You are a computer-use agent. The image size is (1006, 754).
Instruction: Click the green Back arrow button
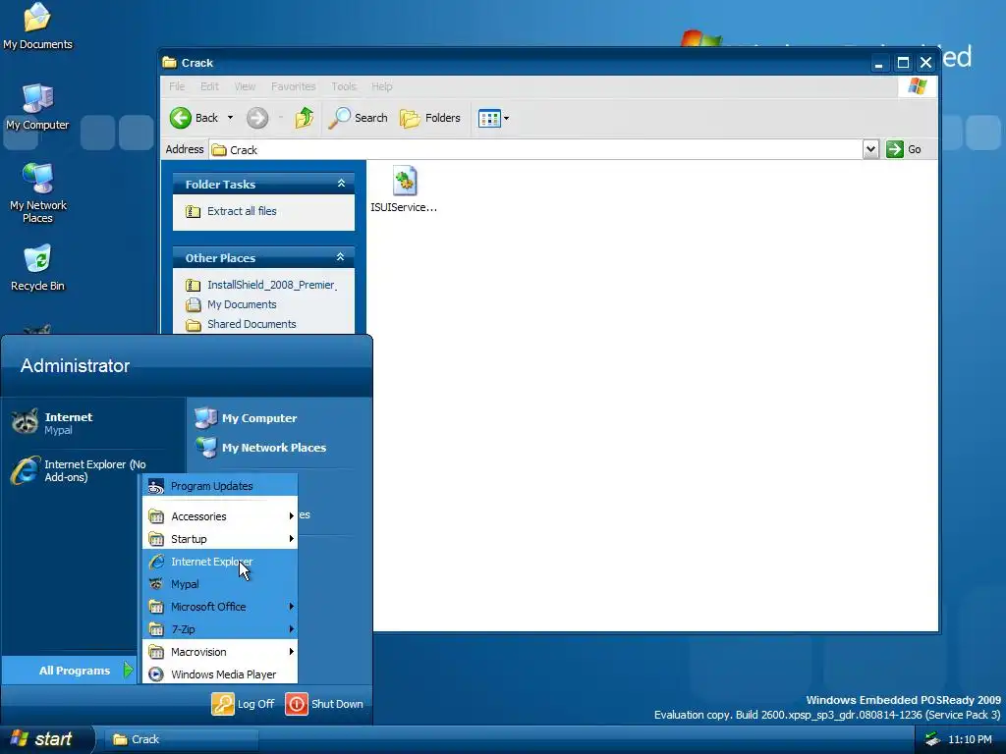click(x=181, y=118)
